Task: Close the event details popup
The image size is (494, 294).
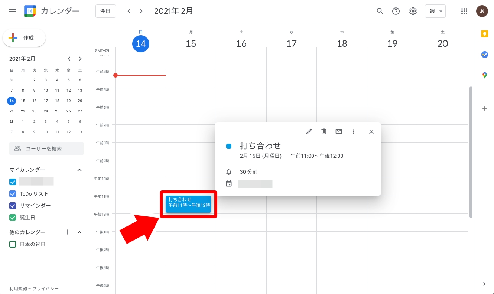Action: 371,131
